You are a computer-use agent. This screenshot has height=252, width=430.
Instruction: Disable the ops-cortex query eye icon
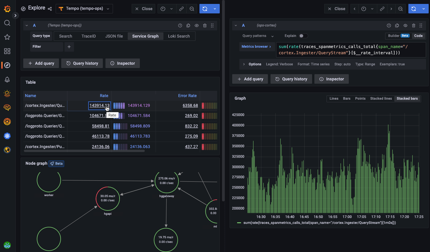405,25
